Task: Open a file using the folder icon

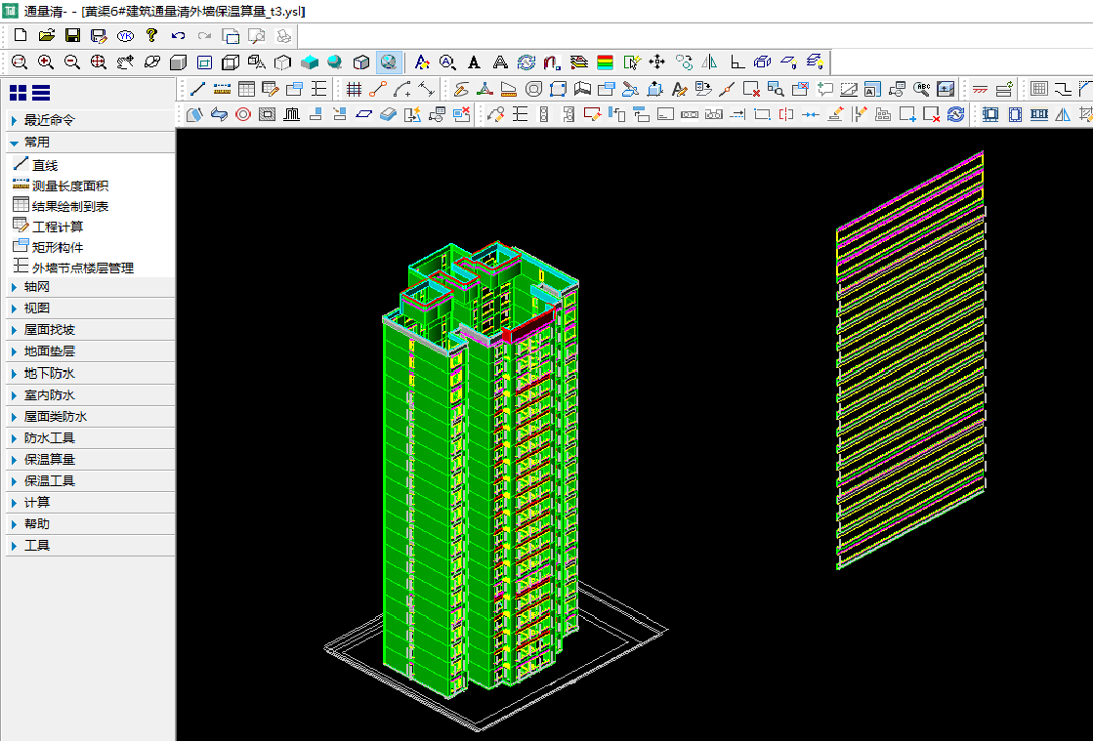Action: point(47,35)
